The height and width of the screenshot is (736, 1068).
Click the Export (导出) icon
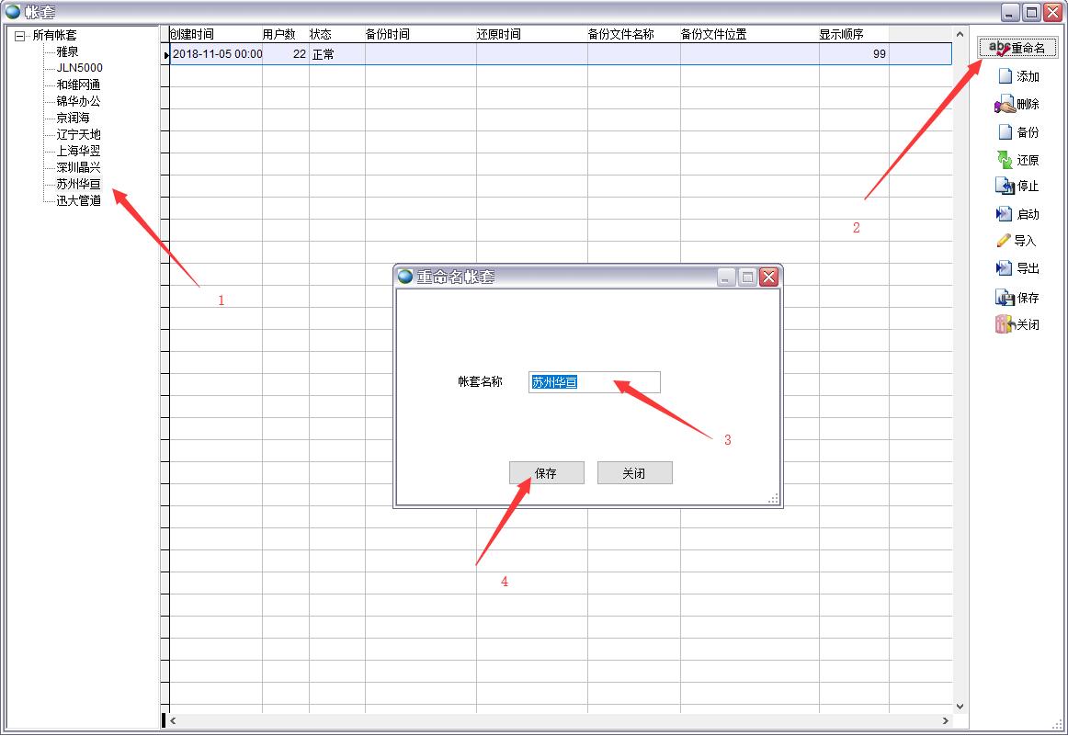1005,268
